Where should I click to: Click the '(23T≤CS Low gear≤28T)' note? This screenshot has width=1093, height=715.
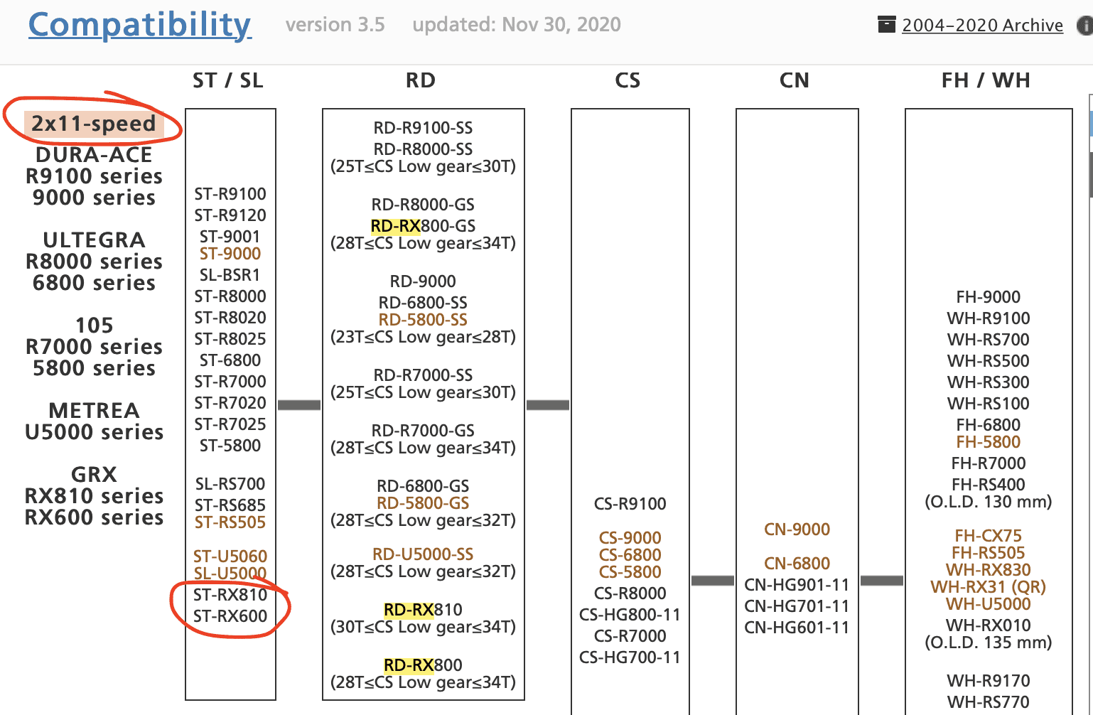pyautogui.click(x=424, y=337)
